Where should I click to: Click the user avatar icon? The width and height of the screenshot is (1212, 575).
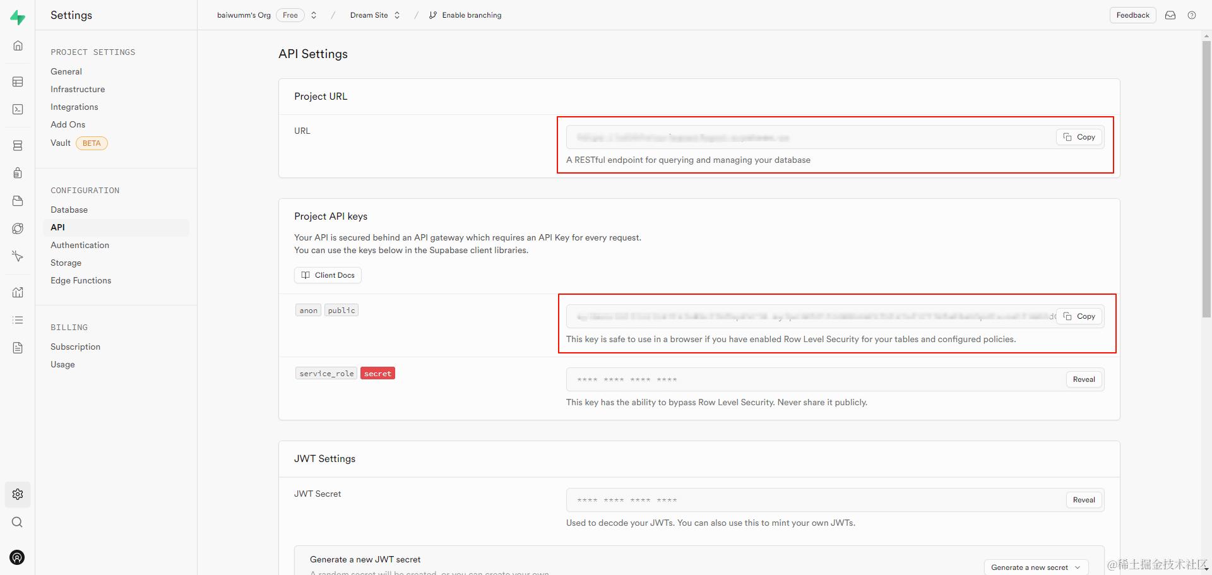[18, 557]
